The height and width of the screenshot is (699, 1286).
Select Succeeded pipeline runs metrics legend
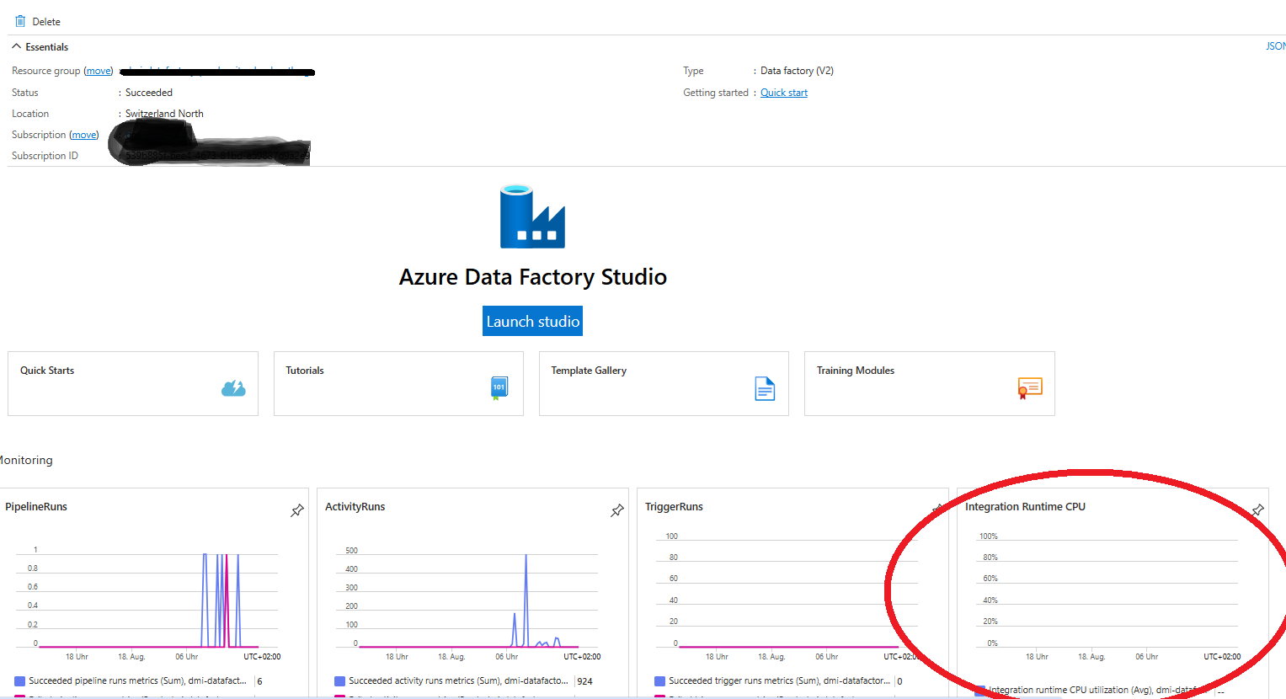click(x=137, y=680)
